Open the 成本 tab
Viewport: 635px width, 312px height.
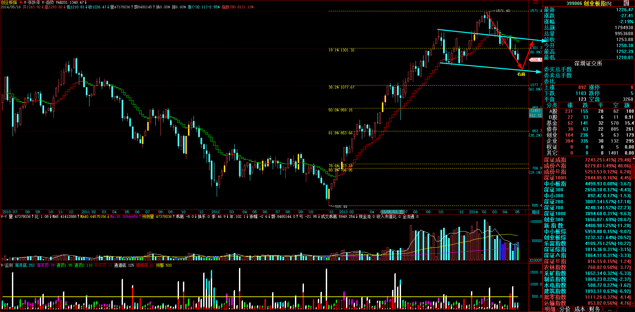point(580,309)
